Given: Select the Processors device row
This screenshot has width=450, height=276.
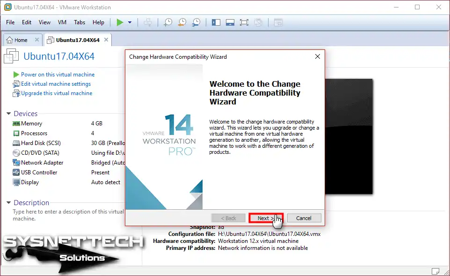Looking at the screenshot, I should click(x=68, y=133).
